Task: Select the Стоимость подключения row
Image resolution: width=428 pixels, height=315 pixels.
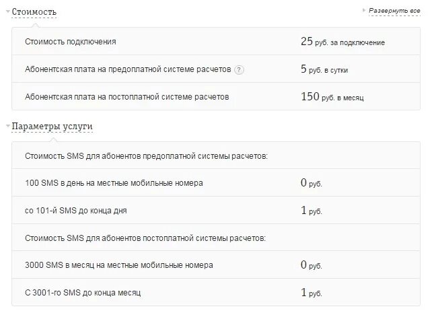Action: tap(71, 42)
